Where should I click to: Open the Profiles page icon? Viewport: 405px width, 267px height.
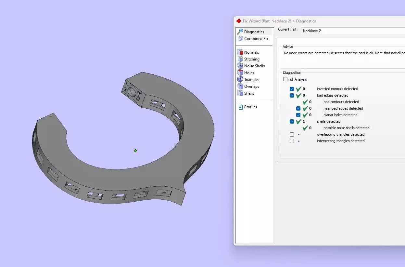[240, 107]
